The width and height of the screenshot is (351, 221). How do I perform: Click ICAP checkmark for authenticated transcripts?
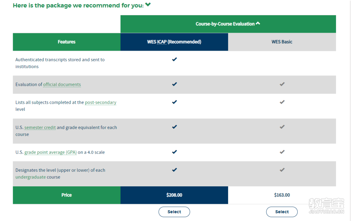click(175, 59)
